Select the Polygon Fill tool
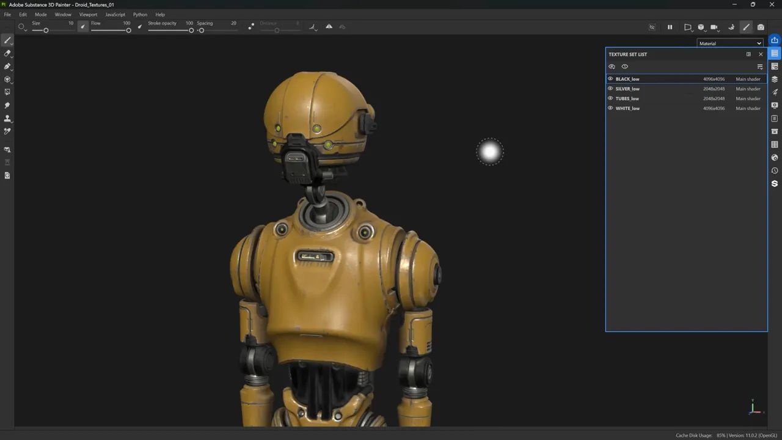The image size is (782, 440). click(x=7, y=92)
